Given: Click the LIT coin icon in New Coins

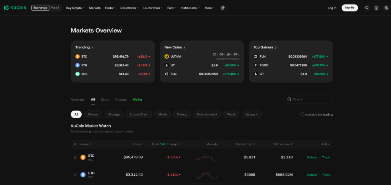Looking at the screenshot, I should (x=166, y=65).
